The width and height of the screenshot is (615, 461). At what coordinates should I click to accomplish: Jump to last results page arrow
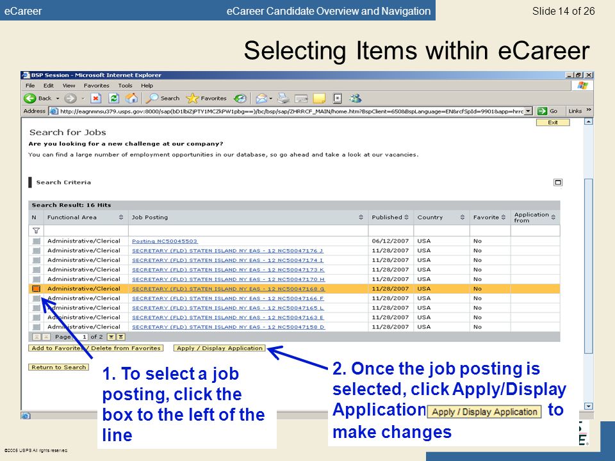[x=121, y=337]
